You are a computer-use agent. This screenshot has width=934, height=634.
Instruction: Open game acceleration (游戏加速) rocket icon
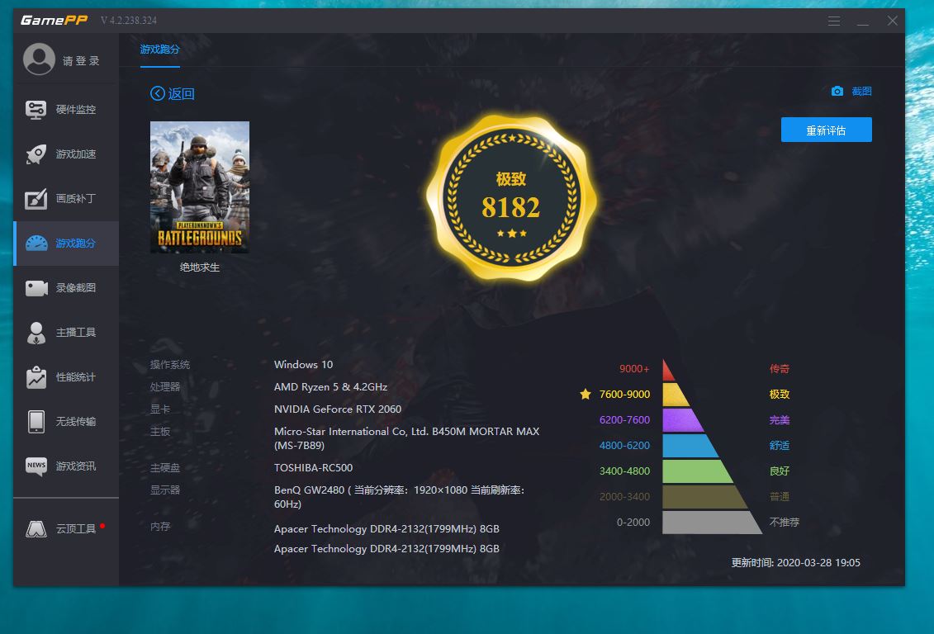click(x=36, y=154)
